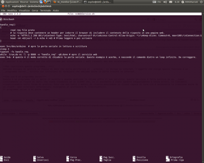Click the 'typeset -fx handle_req' line
204x163 pixels.
(14, 52)
